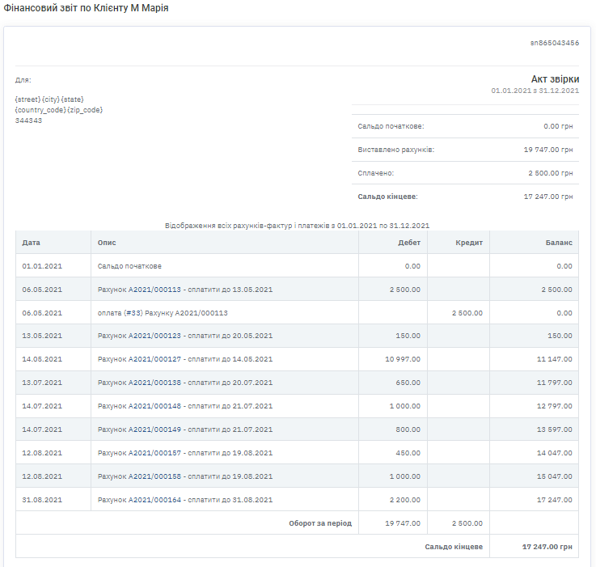
Task: Open invoice A2021/000157 entry
Action: (184, 453)
